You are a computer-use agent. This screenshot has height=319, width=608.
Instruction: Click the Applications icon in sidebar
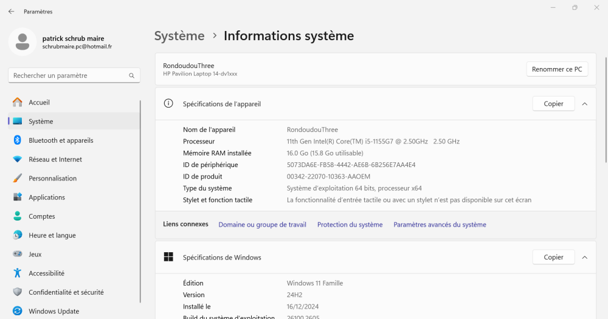click(18, 197)
